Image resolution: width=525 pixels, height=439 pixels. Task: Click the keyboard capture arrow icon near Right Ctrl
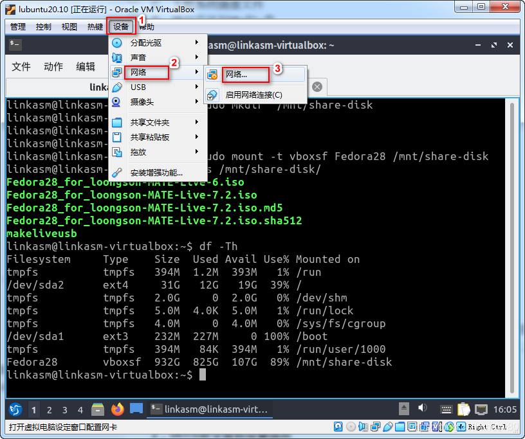(461, 427)
